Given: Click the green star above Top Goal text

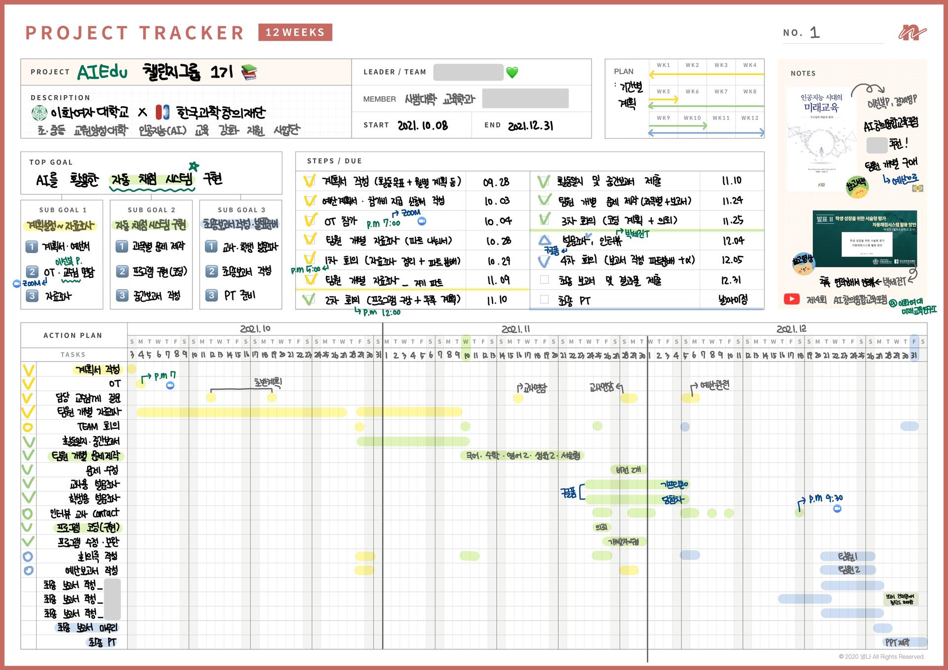Looking at the screenshot, I should (x=193, y=166).
